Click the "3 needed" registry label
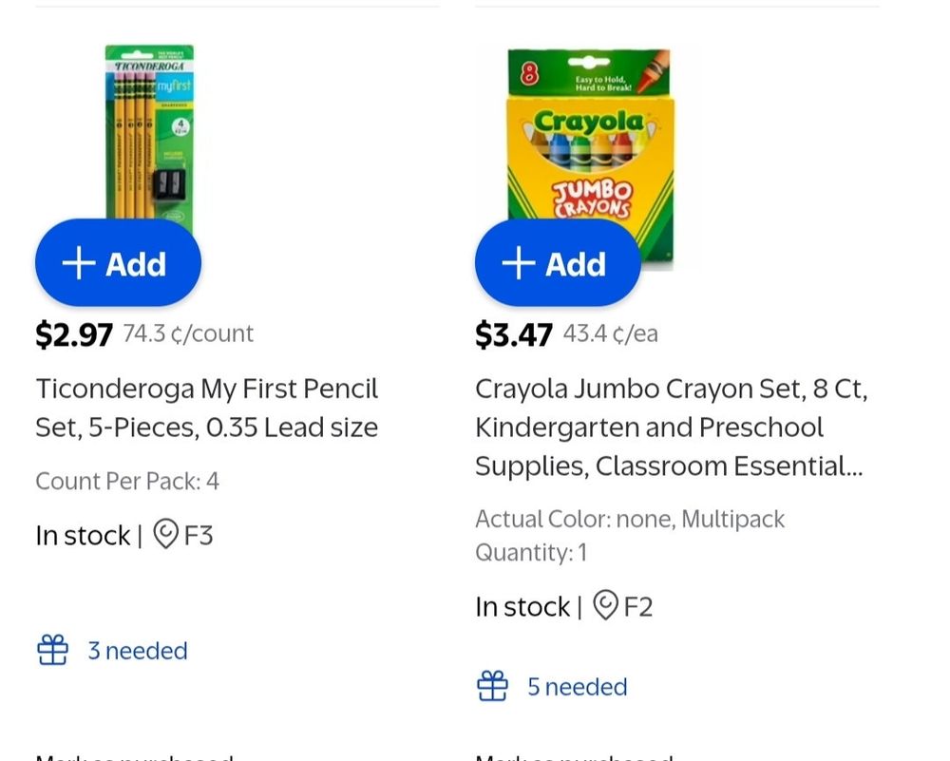Viewport: 950px width, 761px height. (x=138, y=651)
